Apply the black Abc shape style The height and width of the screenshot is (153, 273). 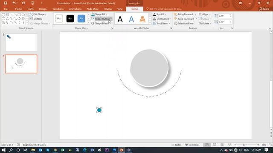tap(70, 19)
